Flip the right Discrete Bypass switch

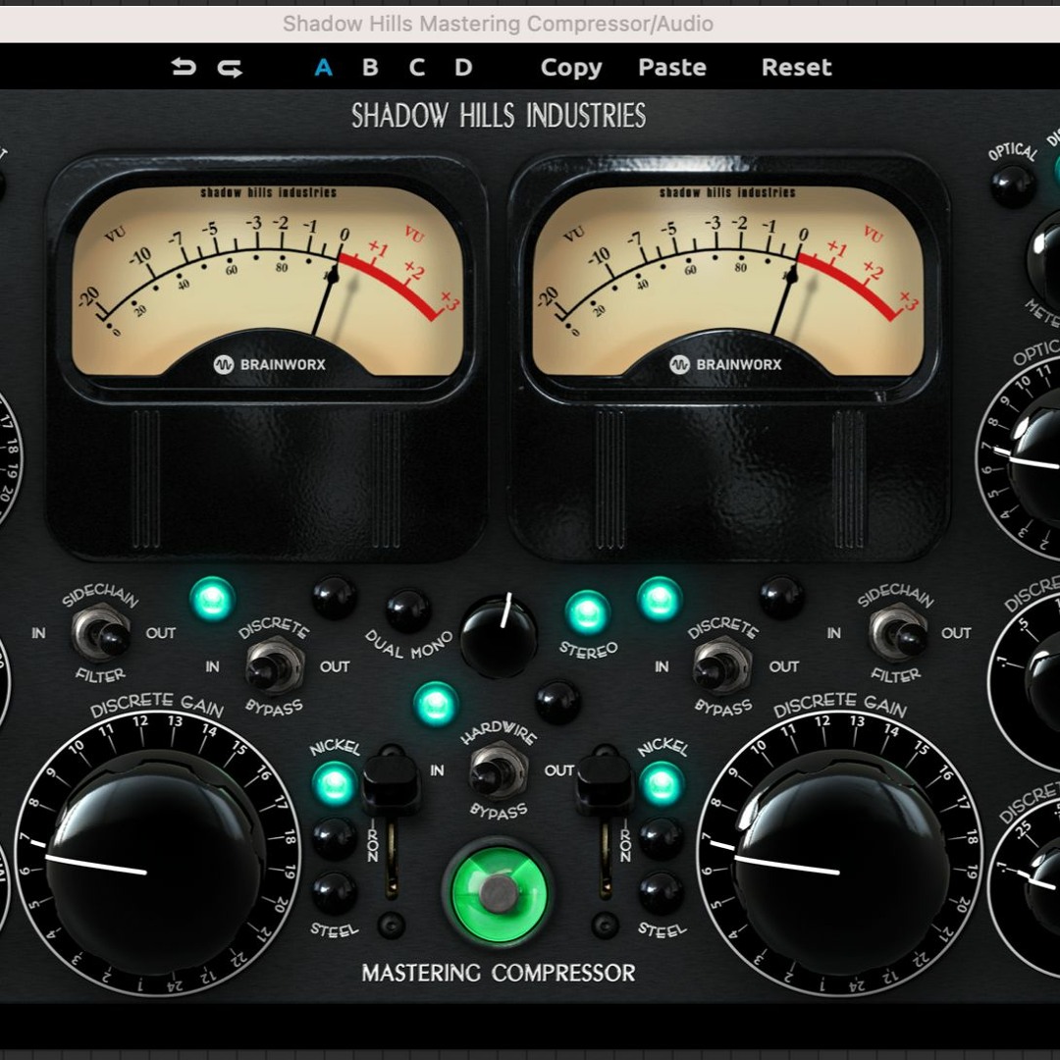pyautogui.click(x=722, y=665)
